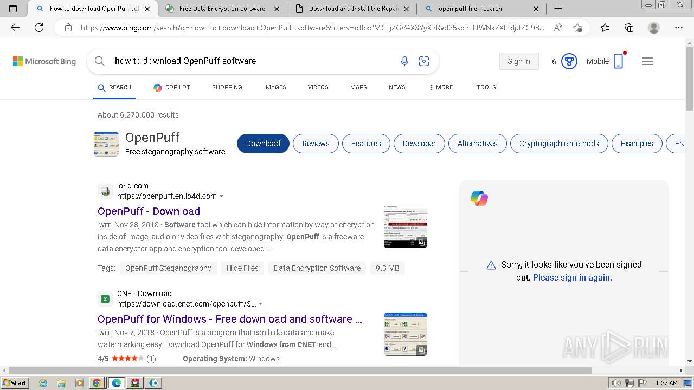Click the magnifier icon in the search box
Image resolution: width=694 pixels, height=390 pixels.
tap(100, 61)
